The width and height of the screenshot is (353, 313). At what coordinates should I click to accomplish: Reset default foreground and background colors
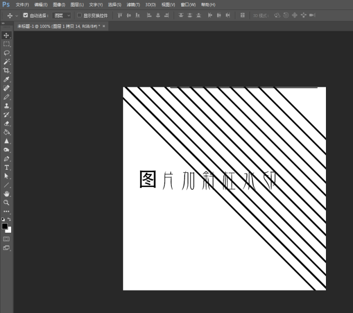point(3,219)
